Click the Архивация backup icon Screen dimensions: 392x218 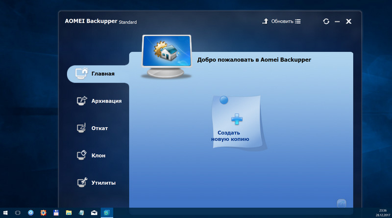82,101
